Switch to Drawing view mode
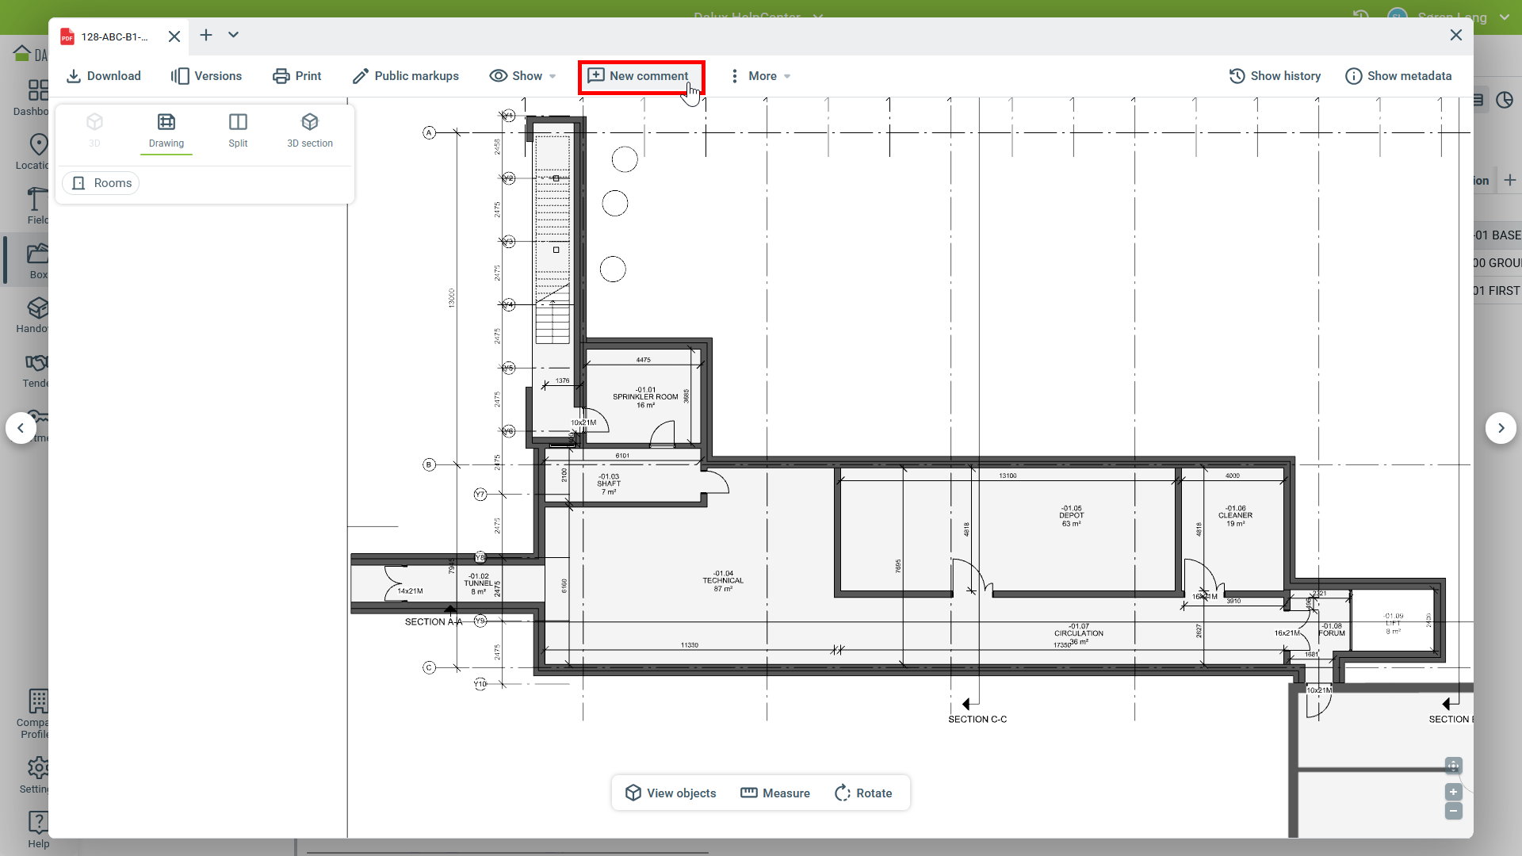Viewport: 1522px width, 856px height. (166, 130)
